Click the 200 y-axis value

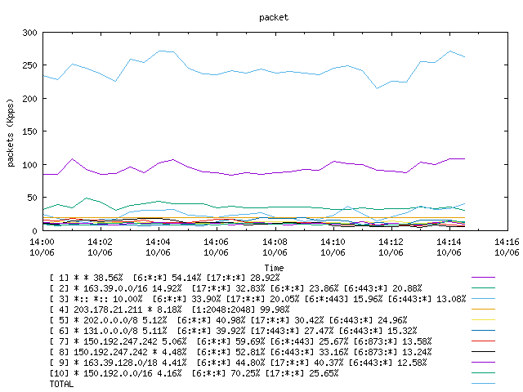click(x=29, y=99)
